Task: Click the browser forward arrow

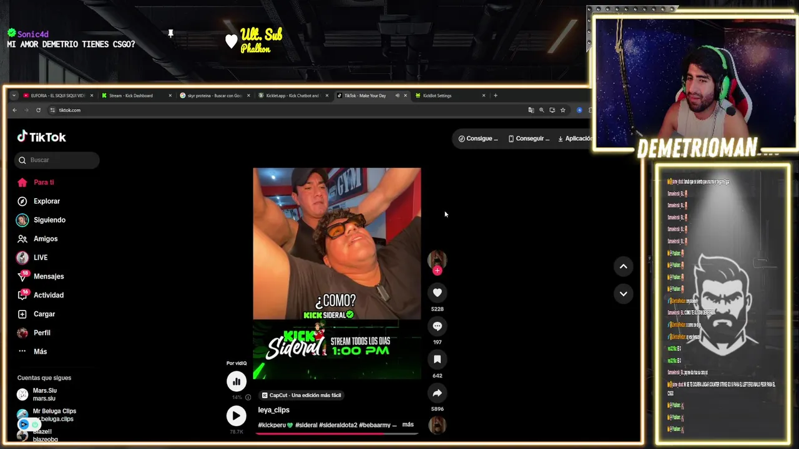Action: click(x=26, y=110)
